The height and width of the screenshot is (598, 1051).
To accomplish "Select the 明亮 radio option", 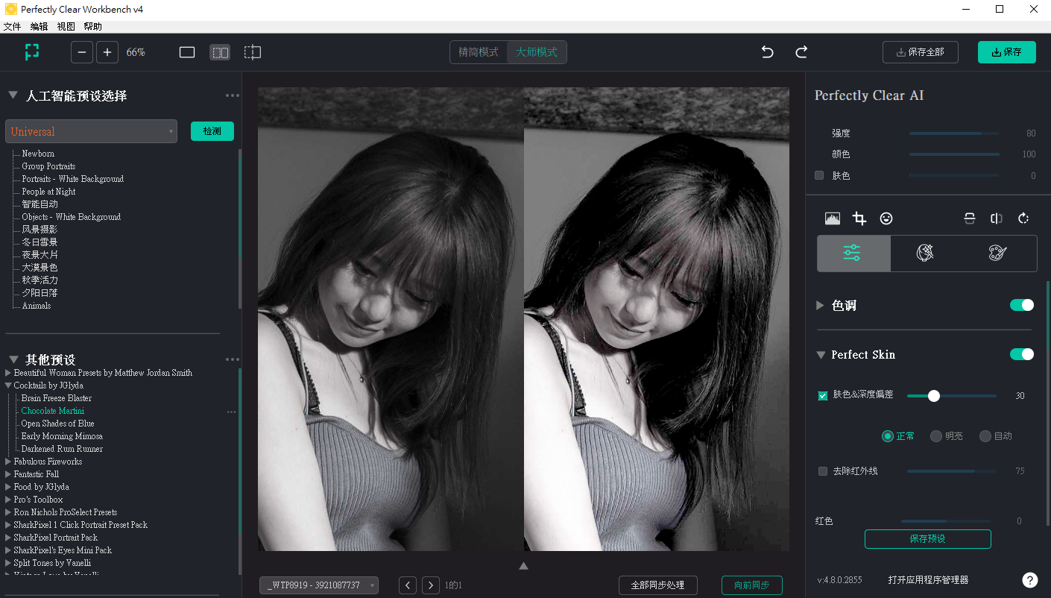I will point(936,436).
